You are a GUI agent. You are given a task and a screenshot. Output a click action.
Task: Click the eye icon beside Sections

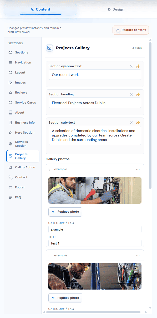click(11, 52)
